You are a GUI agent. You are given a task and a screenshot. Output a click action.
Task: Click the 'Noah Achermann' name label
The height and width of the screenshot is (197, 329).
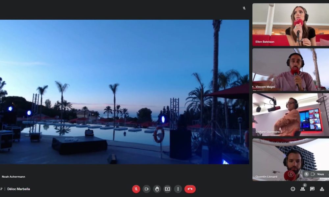(13, 177)
